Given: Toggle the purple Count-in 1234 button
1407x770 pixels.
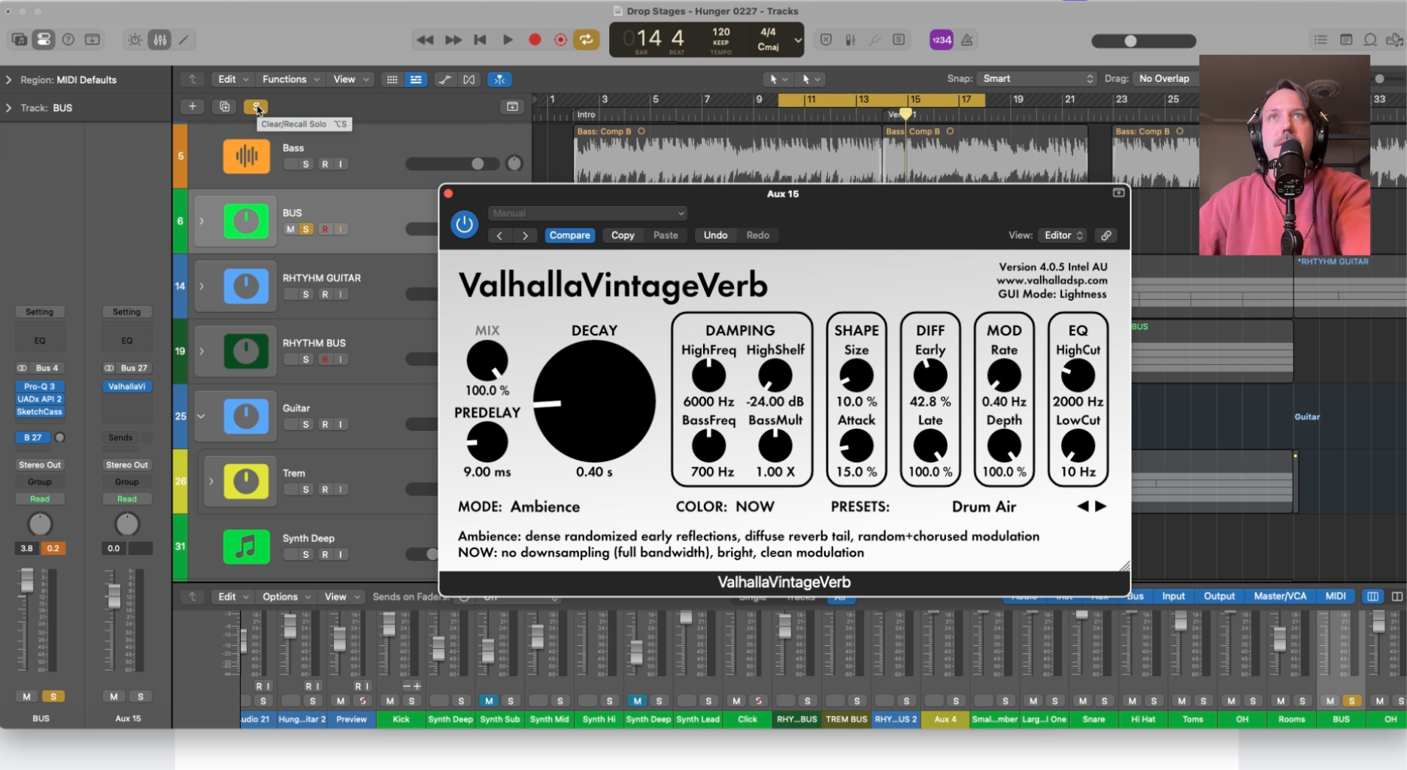Looking at the screenshot, I should pyautogui.click(x=941, y=40).
